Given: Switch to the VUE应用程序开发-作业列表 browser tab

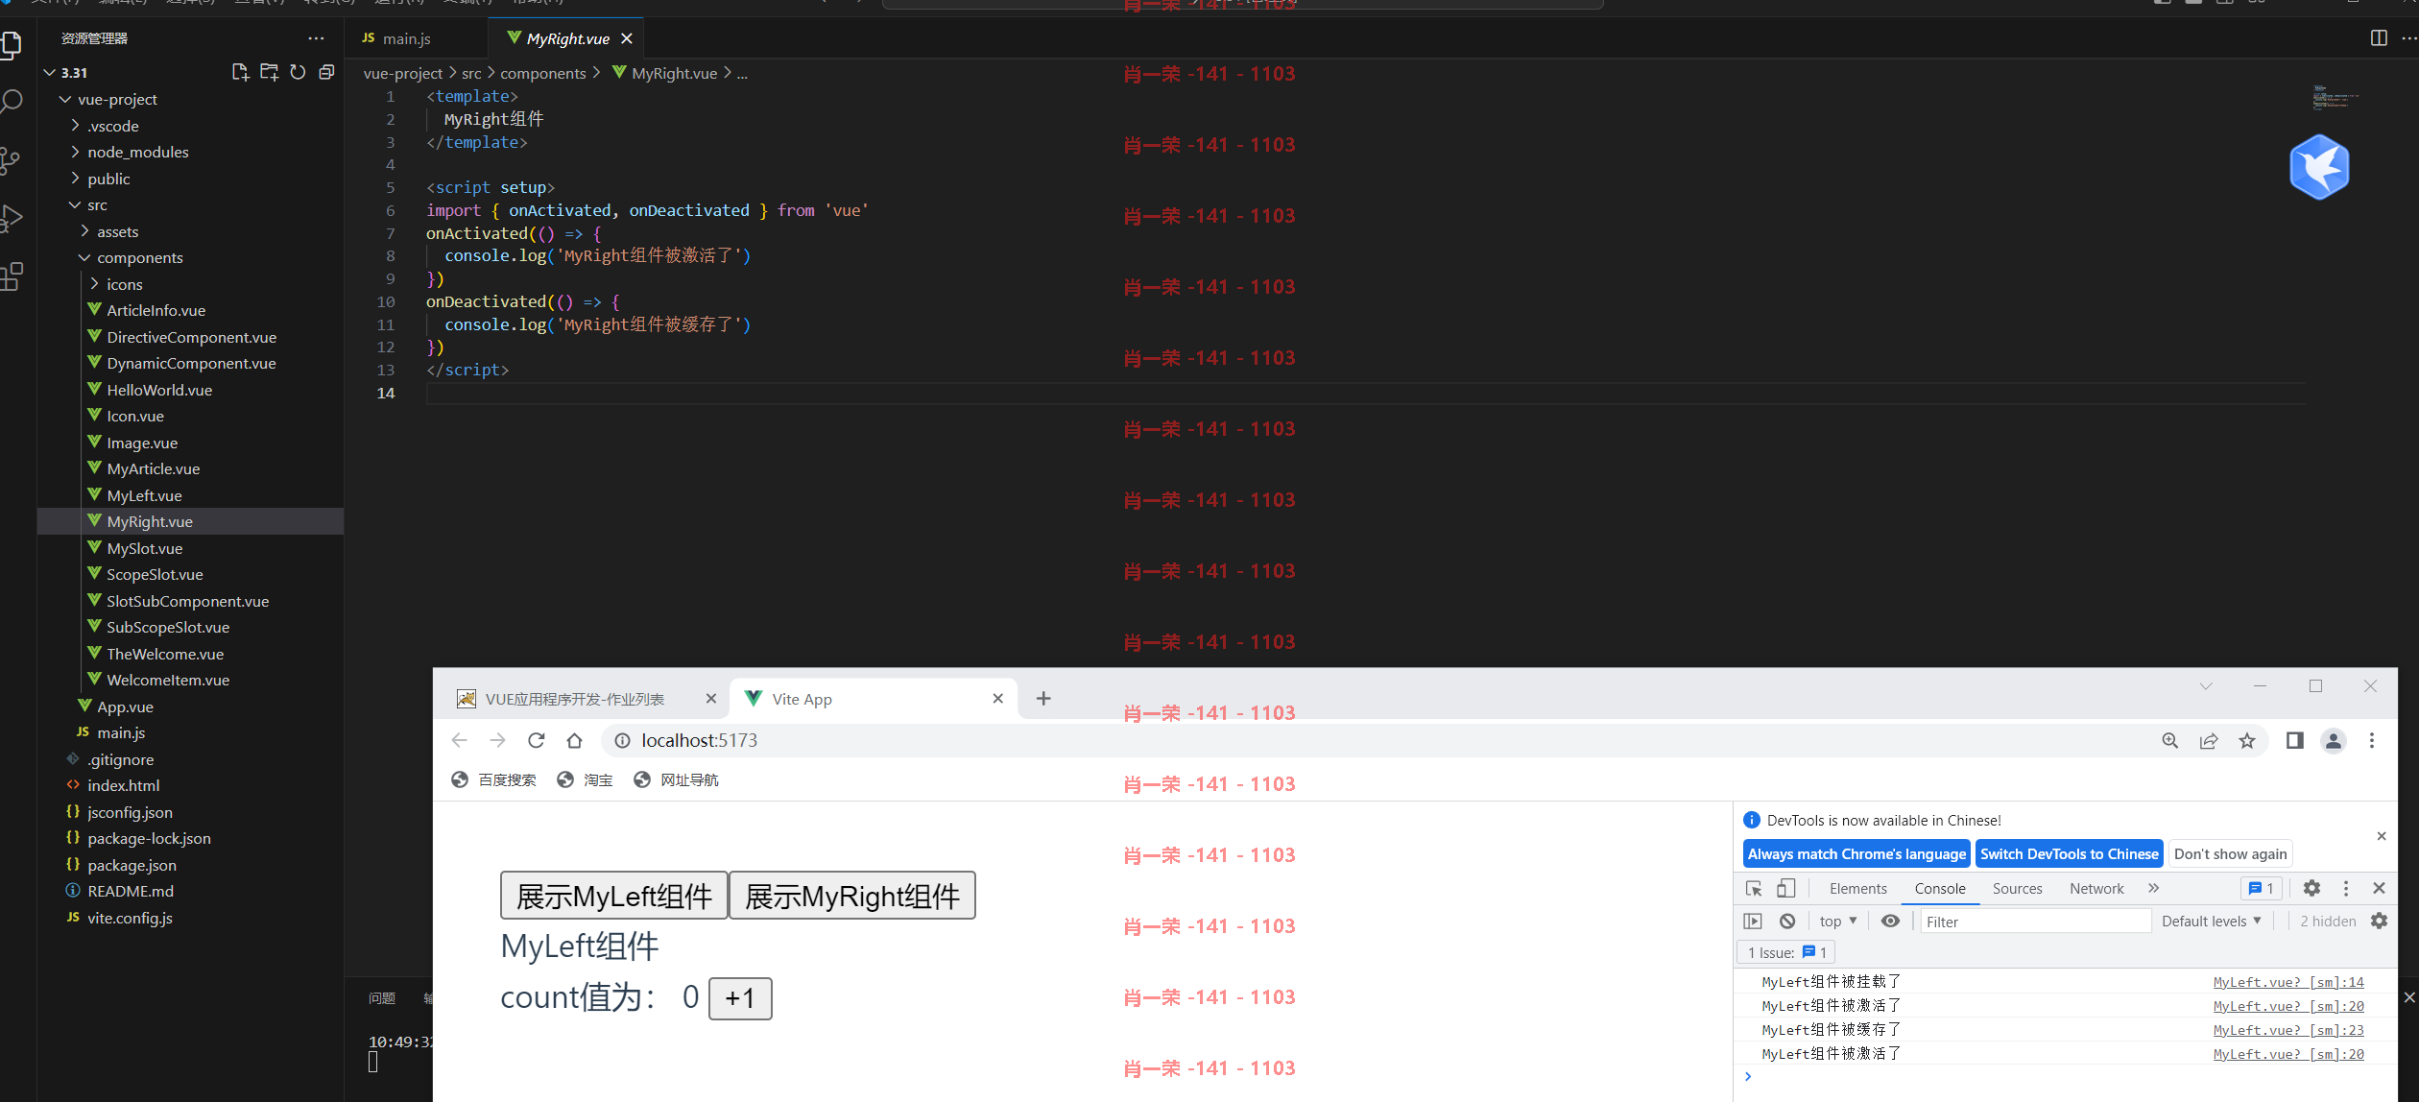Looking at the screenshot, I should point(574,699).
